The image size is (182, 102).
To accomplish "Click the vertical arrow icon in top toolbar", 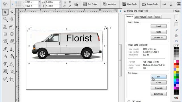I will (x=171, y=4).
